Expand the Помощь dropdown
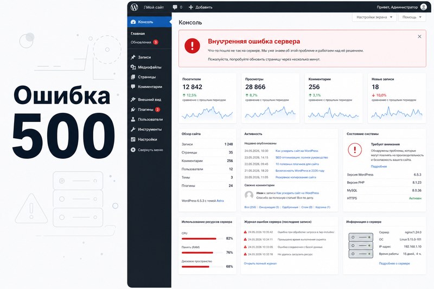 [x=412, y=17]
